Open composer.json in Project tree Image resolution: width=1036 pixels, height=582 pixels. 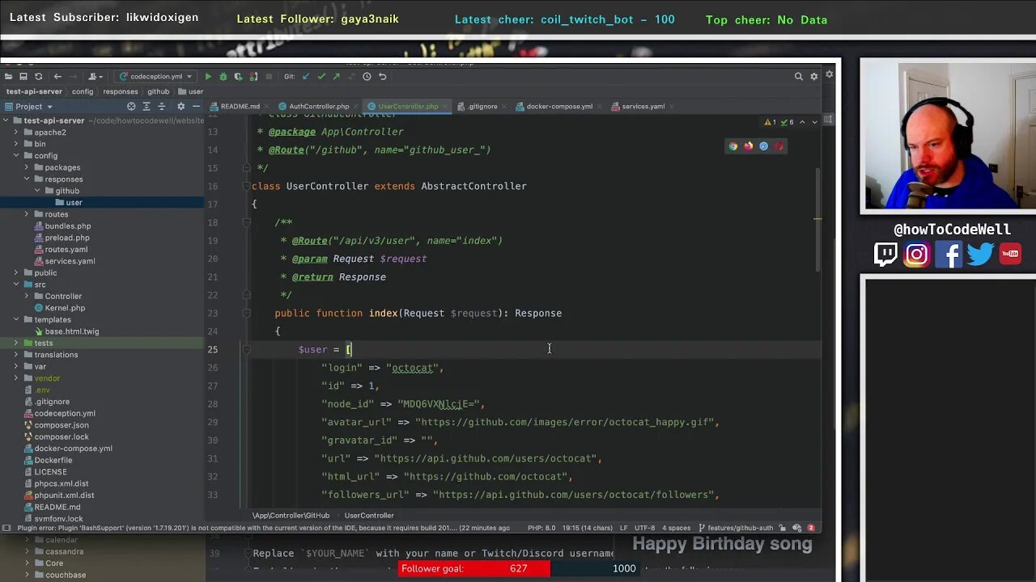(62, 425)
